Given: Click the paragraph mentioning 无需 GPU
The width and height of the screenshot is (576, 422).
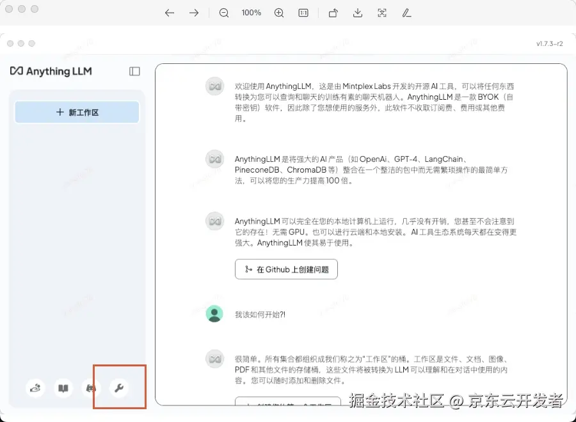Looking at the screenshot, I should point(376,232).
